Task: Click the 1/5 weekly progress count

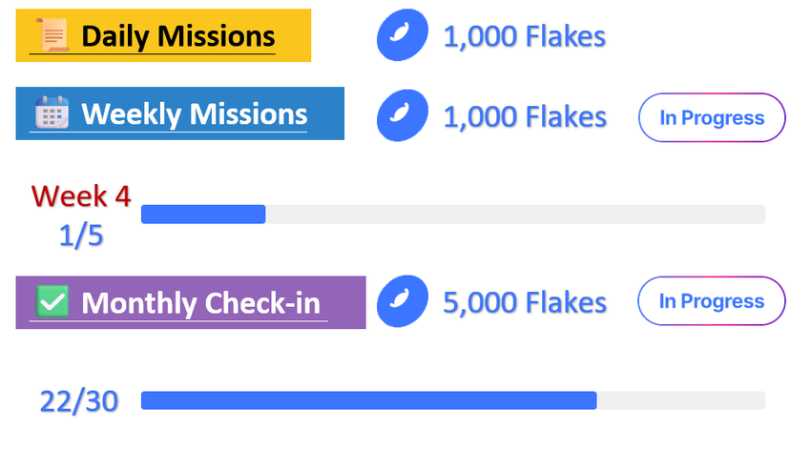Action: coord(81,235)
